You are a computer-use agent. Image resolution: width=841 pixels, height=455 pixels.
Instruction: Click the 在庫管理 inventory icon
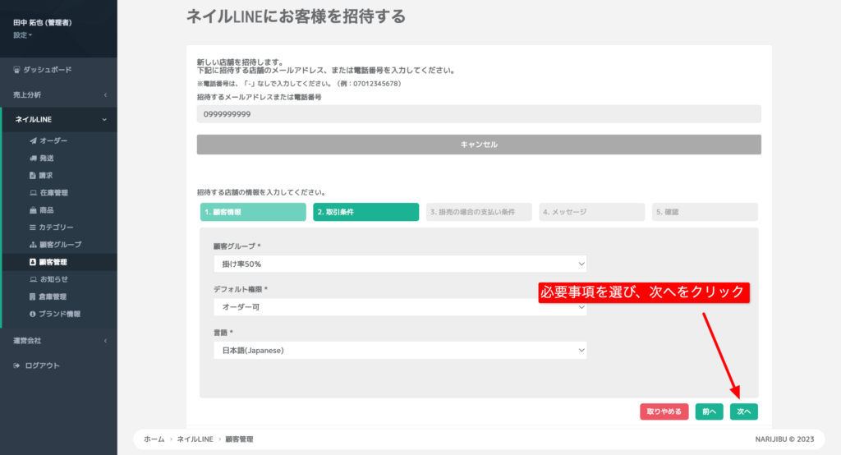point(33,193)
